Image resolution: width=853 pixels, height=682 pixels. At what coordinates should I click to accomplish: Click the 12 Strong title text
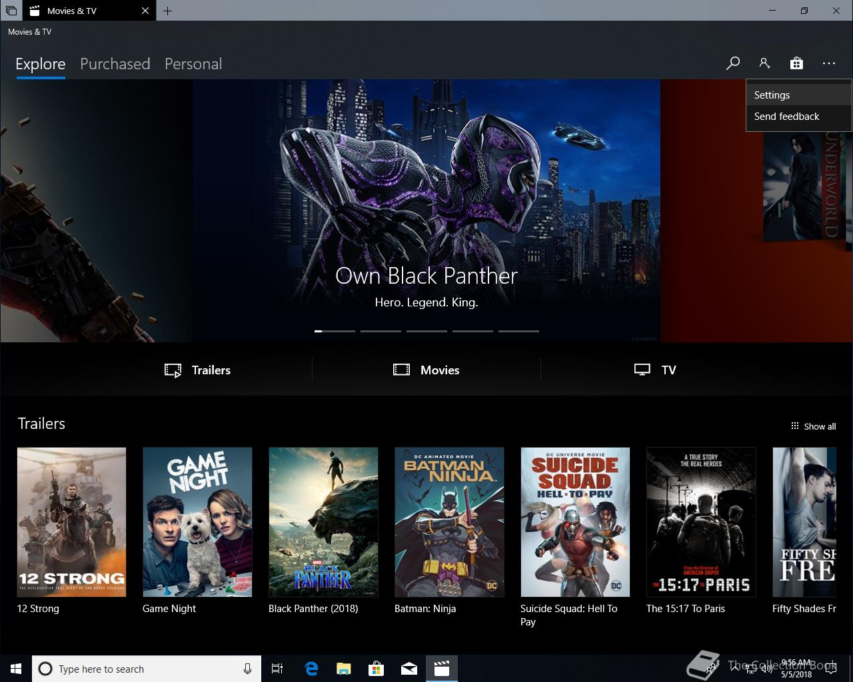38,609
